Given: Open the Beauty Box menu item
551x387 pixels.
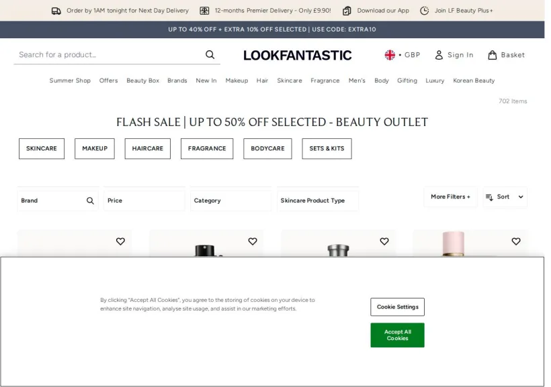Looking at the screenshot, I should point(142,80).
